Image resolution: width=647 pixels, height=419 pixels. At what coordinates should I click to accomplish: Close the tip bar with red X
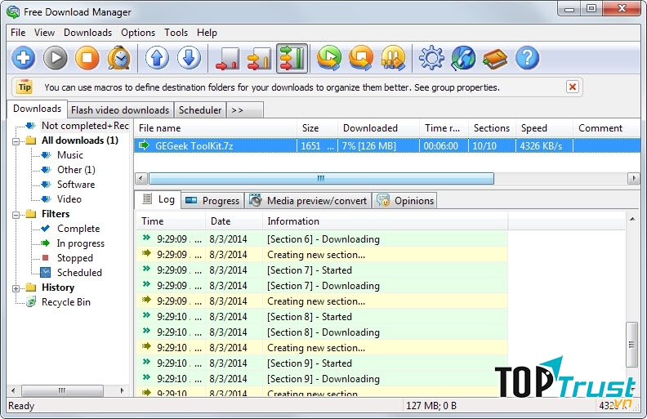pos(573,87)
